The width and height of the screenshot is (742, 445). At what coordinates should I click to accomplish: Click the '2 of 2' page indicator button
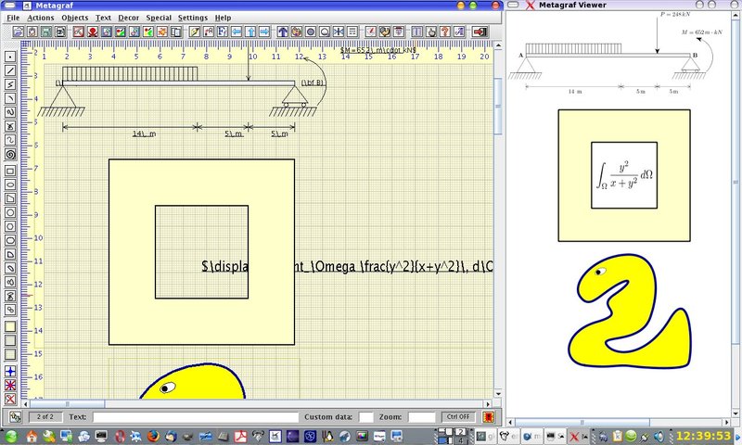coord(45,417)
